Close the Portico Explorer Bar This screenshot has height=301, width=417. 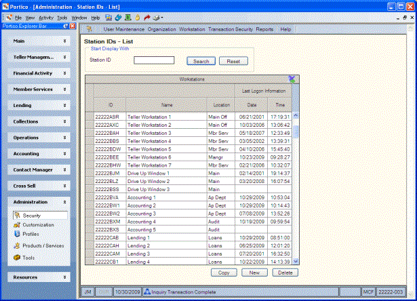pos(73,26)
